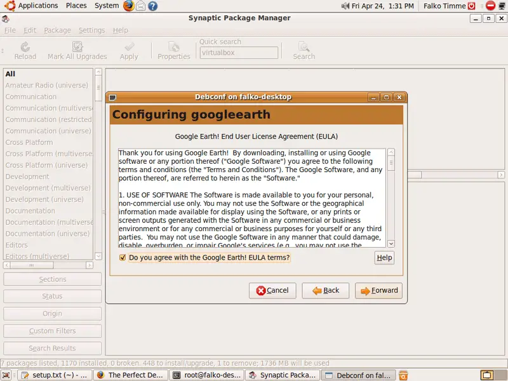508x381 pixels.
Task: Open the Places menu in top panel
Action: [76, 6]
